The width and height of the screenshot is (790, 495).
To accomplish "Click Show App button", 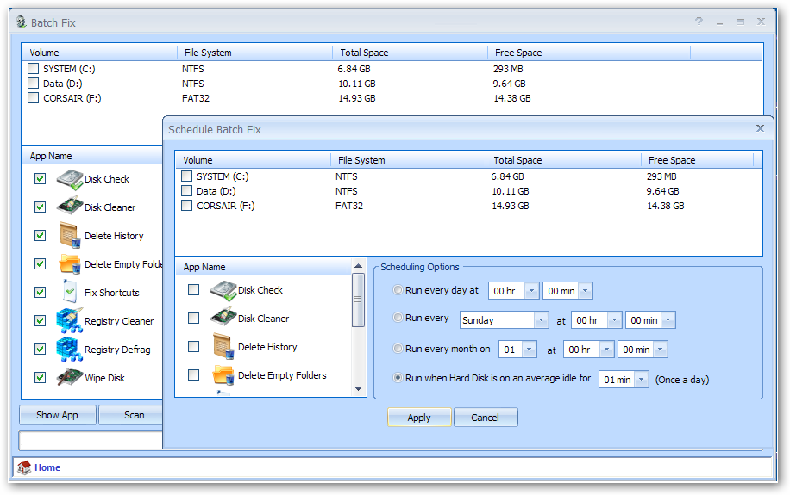I will pyautogui.click(x=58, y=415).
